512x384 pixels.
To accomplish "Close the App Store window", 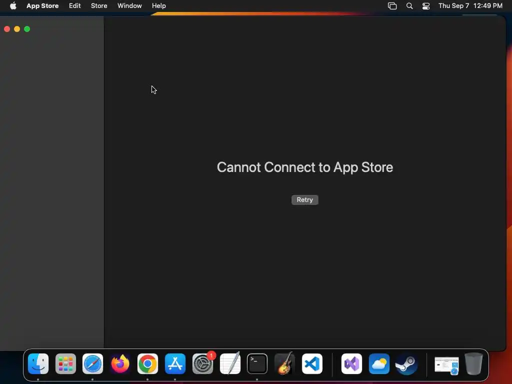I will click(x=7, y=29).
